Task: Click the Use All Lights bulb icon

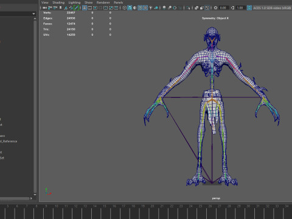Action: pyautogui.click(x=151, y=8)
